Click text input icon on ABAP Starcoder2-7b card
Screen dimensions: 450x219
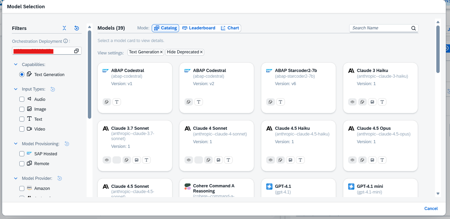[280, 102]
